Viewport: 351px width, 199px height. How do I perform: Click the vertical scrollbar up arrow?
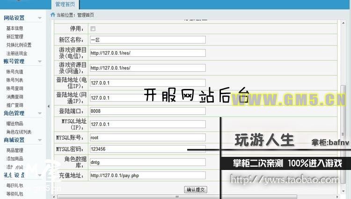point(343,23)
